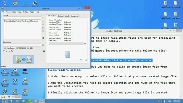183x103 pixels.
Task: Expand the Destination dropdown
Action: pos(40,45)
